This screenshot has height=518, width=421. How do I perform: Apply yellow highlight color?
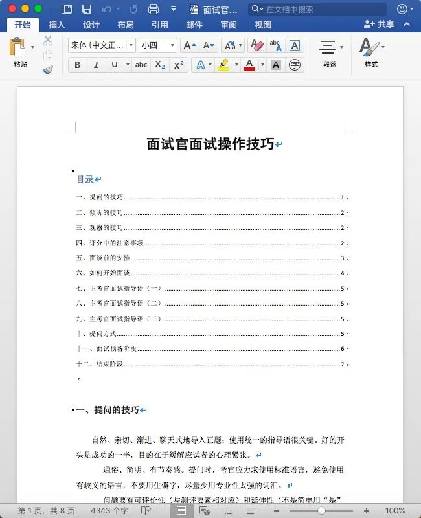pos(223,65)
